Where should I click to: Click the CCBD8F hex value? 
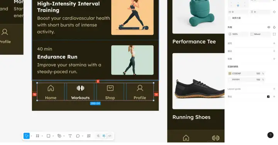(237, 73)
